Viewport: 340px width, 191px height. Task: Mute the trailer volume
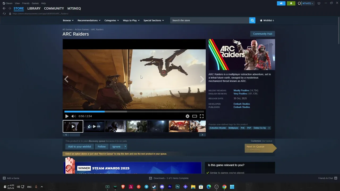(74, 116)
